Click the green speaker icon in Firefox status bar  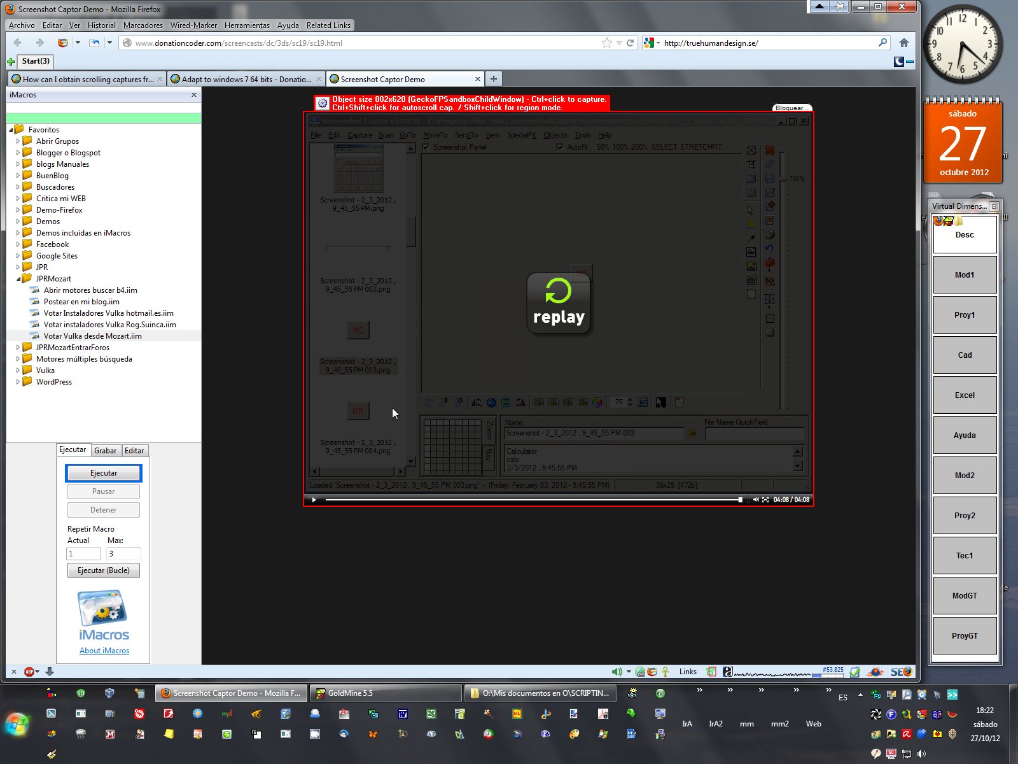[x=617, y=672]
